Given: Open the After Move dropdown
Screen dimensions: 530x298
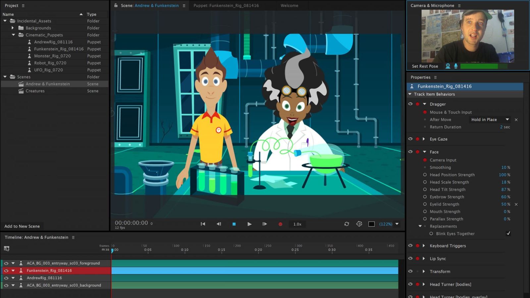Looking at the screenshot, I should tap(490, 120).
